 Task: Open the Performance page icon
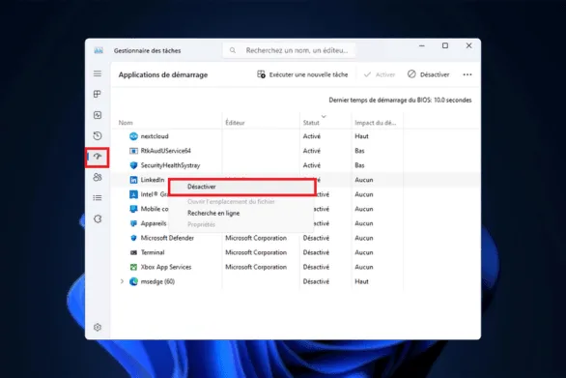pyautogui.click(x=98, y=115)
